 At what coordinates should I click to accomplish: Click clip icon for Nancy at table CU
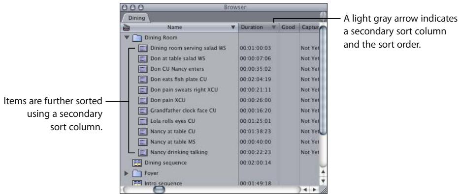143,132
